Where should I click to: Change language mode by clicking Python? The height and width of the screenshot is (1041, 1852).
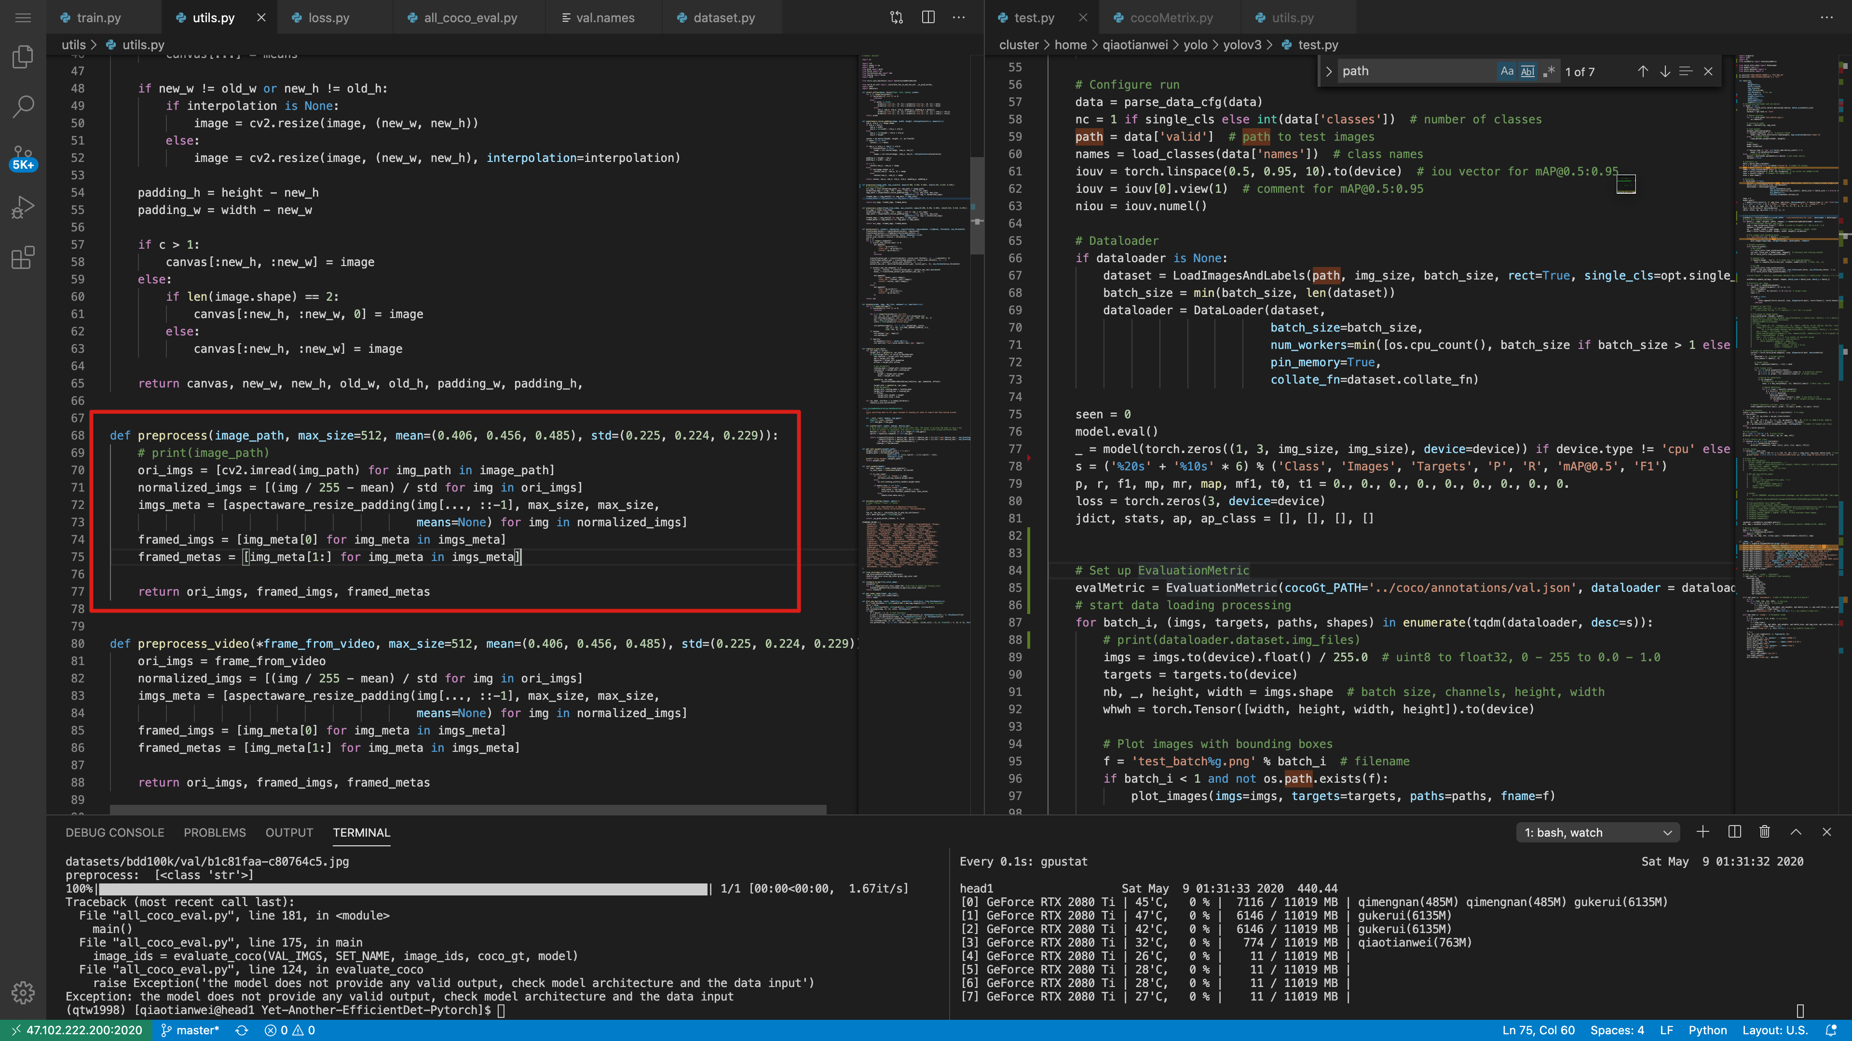(1707, 1029)
